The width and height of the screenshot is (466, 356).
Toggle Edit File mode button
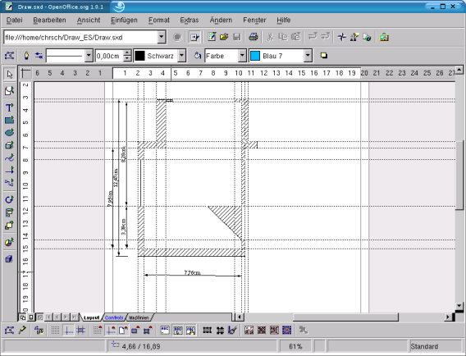click(x=194, y=37)
